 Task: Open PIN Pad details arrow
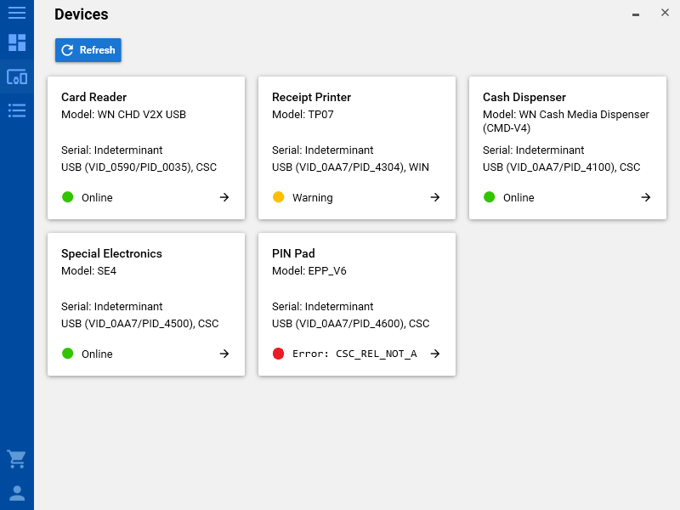point(435,354)
